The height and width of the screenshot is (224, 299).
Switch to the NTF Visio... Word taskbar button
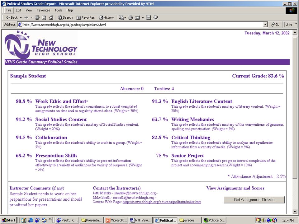[x=141, y=220]
